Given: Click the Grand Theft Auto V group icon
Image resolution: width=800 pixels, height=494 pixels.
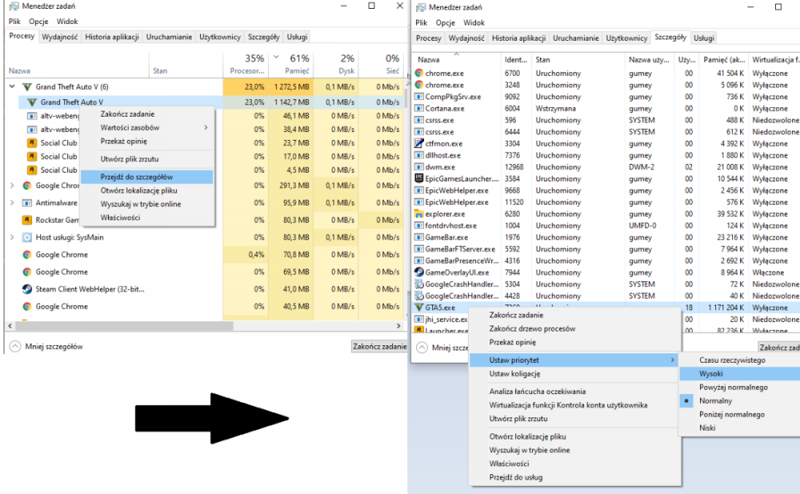Looking at the screenshot, I should point(27,86).
